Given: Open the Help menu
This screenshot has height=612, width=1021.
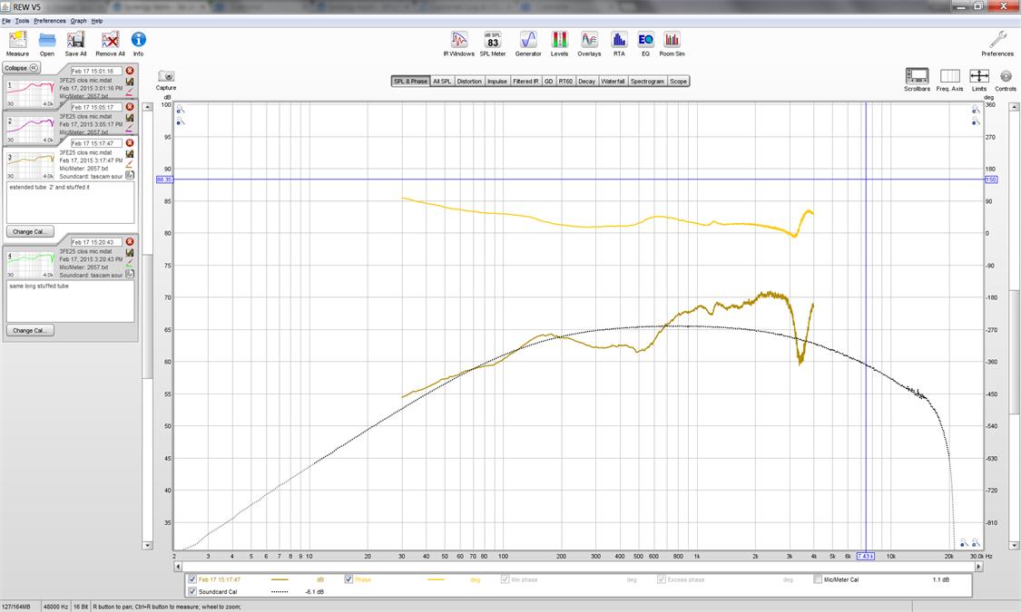Looking at the screenshot, I should 96,21.
